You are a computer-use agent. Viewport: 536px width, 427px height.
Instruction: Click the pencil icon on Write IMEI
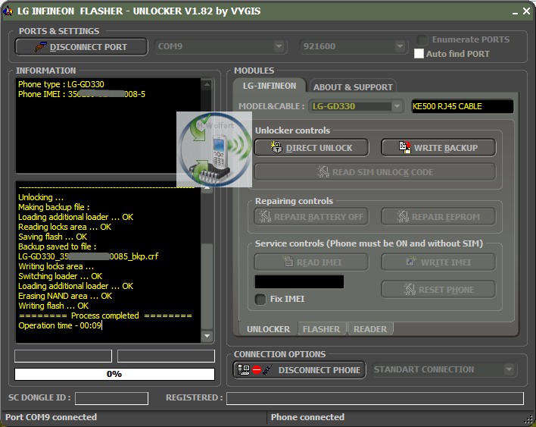pyautogui.click(x=411, y=261)
